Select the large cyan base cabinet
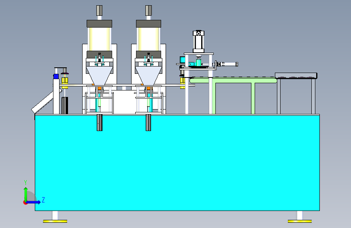This screenshot has height=228, width=351. pyautogui.click(x=177, y=163)
